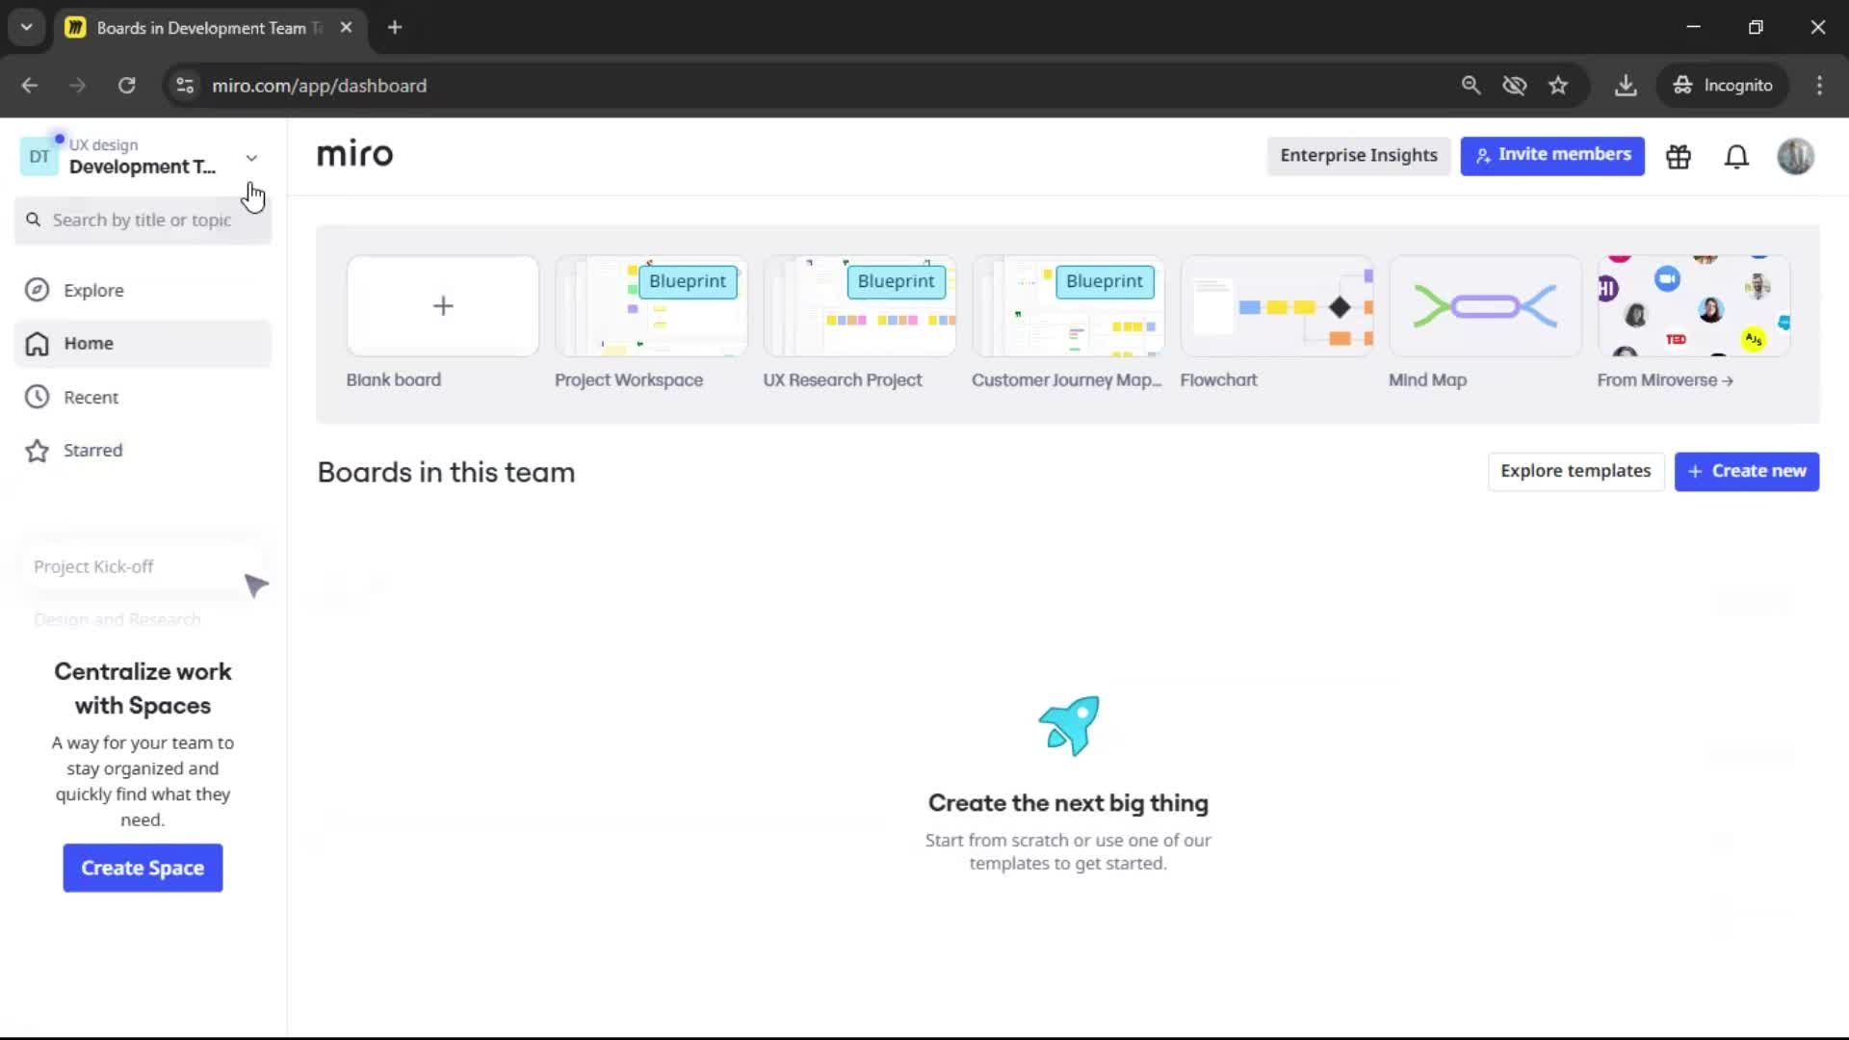This screenshot has height=1040, width=1849.
Task: Open the browser zoom magnifier icon
Action: 1471,86
